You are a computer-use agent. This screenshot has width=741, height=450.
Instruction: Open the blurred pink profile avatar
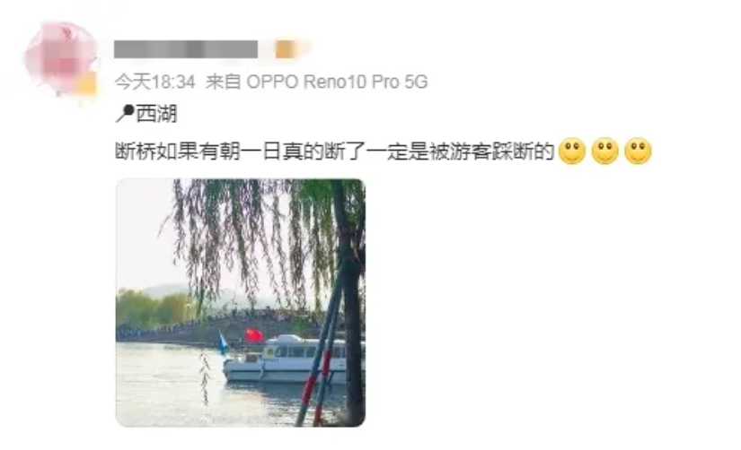(x=60, y=58)
